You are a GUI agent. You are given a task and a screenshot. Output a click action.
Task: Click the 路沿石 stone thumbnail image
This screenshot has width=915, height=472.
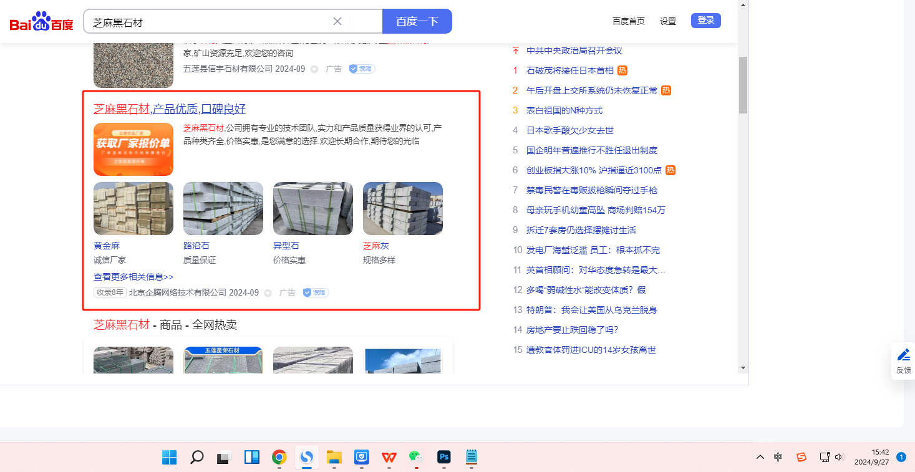point(223,208)
